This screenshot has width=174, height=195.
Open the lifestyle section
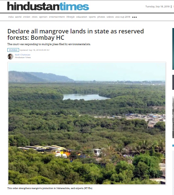(70, 17)
